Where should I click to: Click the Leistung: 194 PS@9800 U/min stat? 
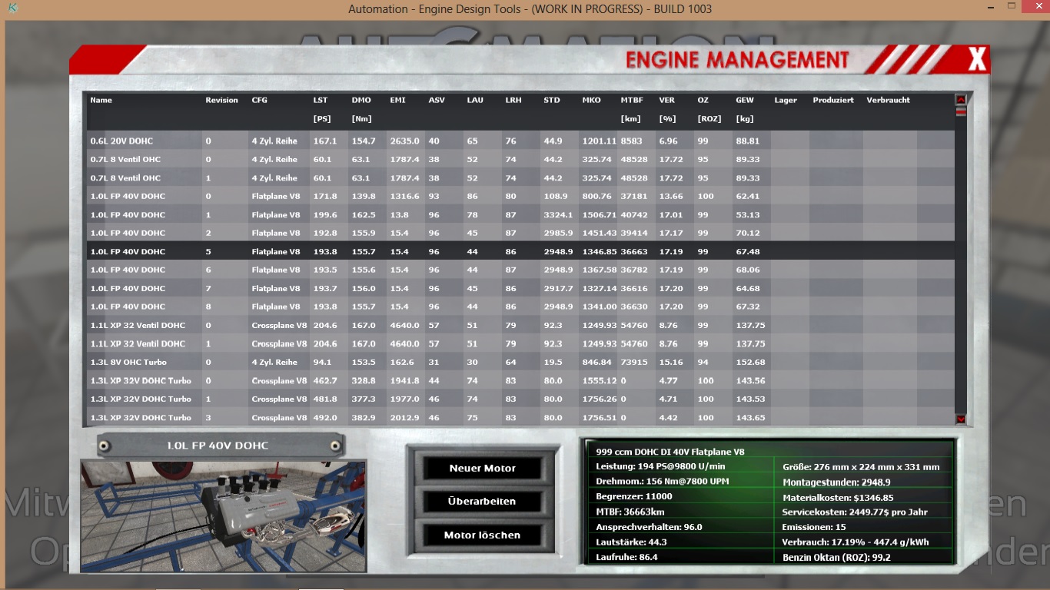point(660,466)
